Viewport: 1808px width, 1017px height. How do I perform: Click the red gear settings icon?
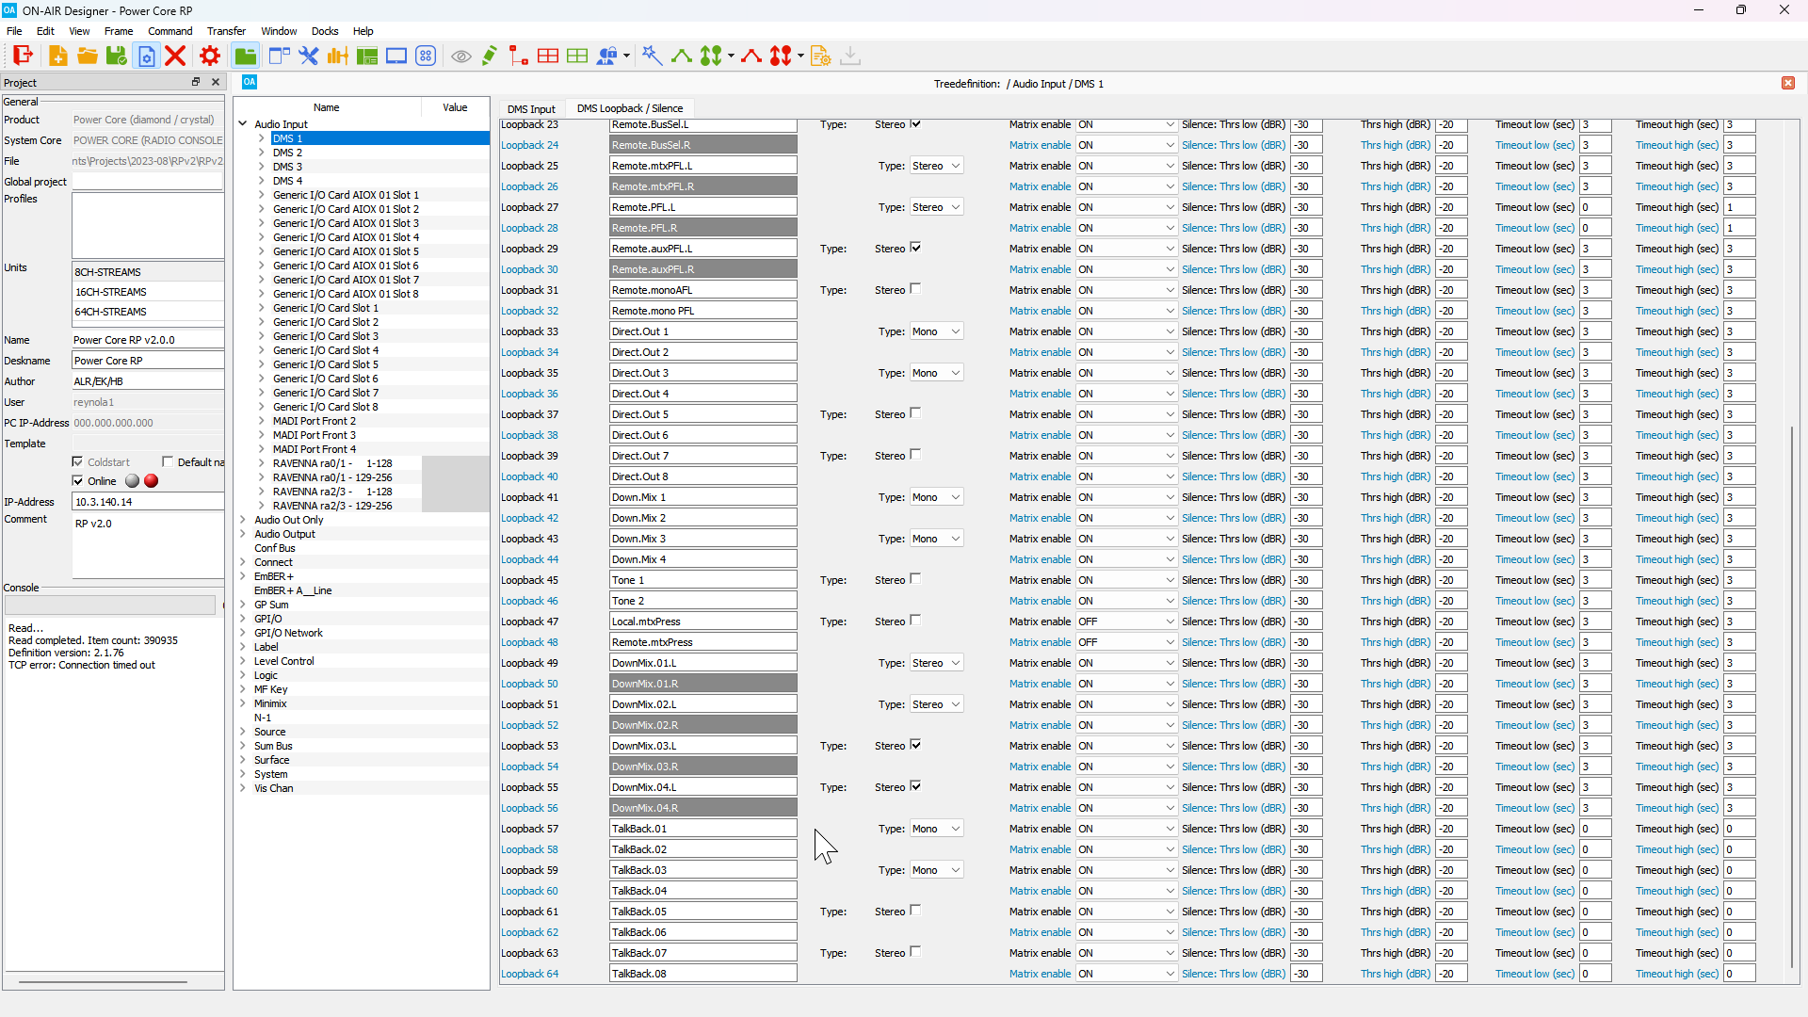coord(210,56)
